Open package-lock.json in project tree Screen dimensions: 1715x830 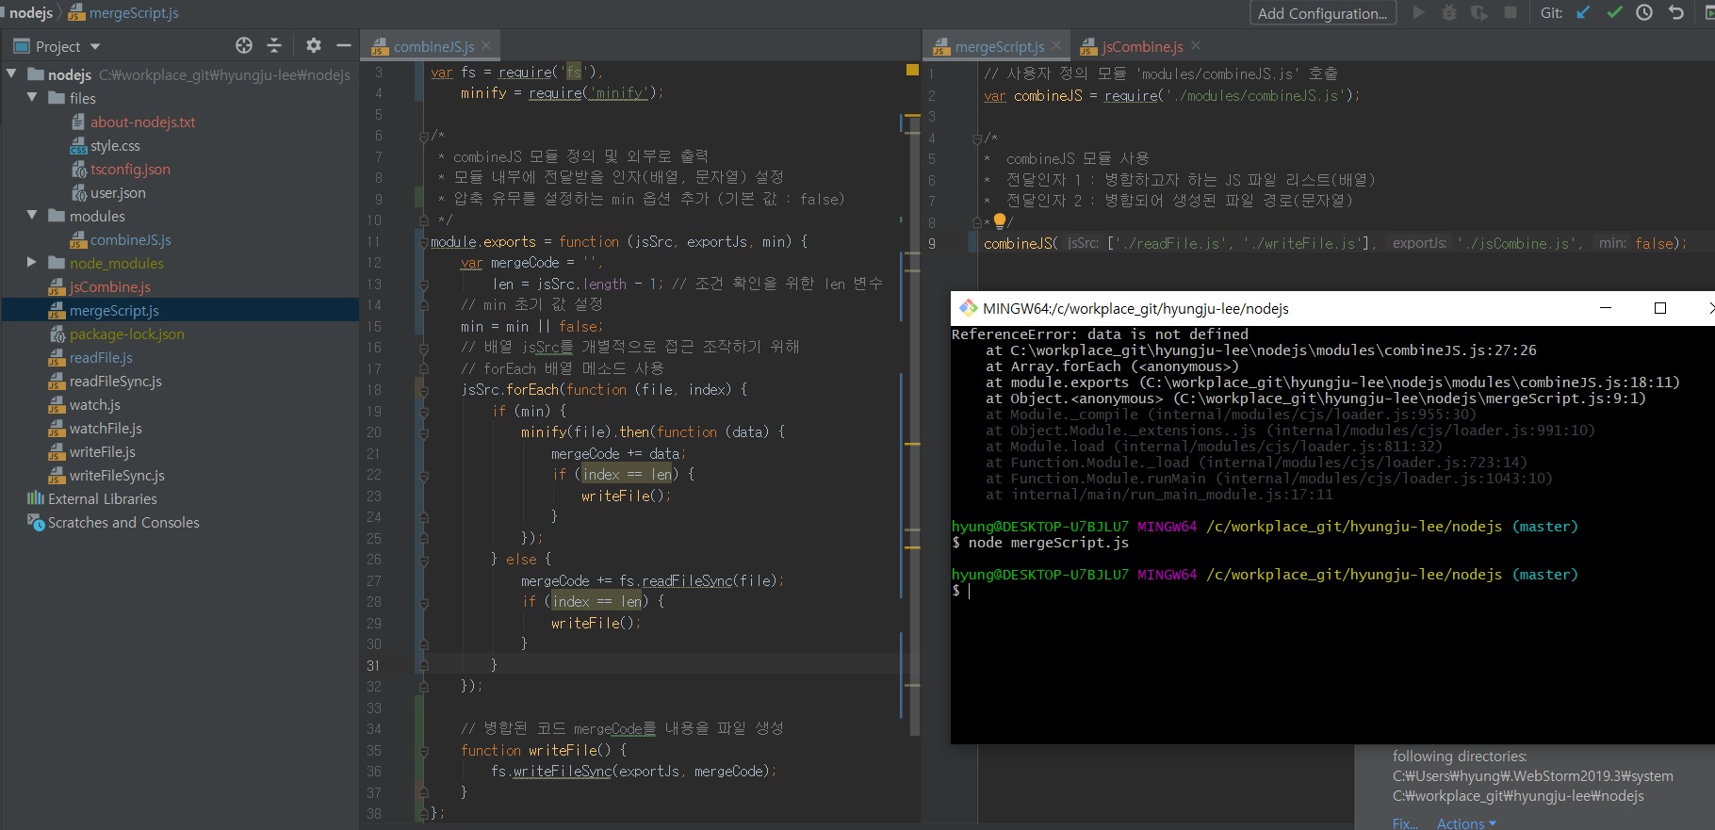(x=126, y=334)
